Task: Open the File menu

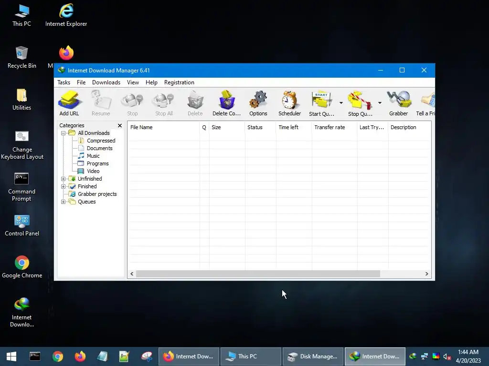Action: pos(81,82)
